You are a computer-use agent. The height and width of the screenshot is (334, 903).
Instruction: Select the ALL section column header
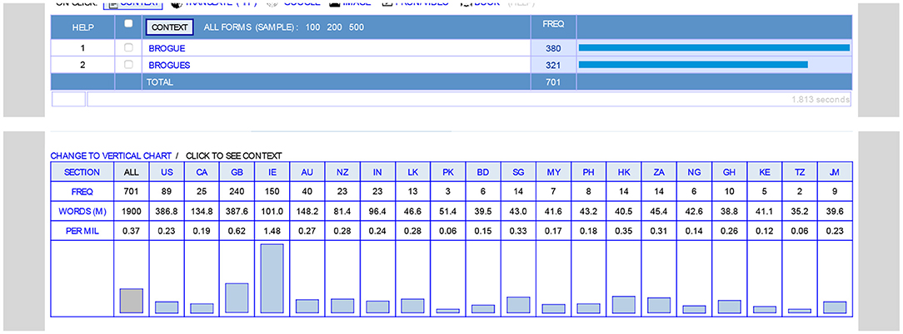click(x=132, y=172)
